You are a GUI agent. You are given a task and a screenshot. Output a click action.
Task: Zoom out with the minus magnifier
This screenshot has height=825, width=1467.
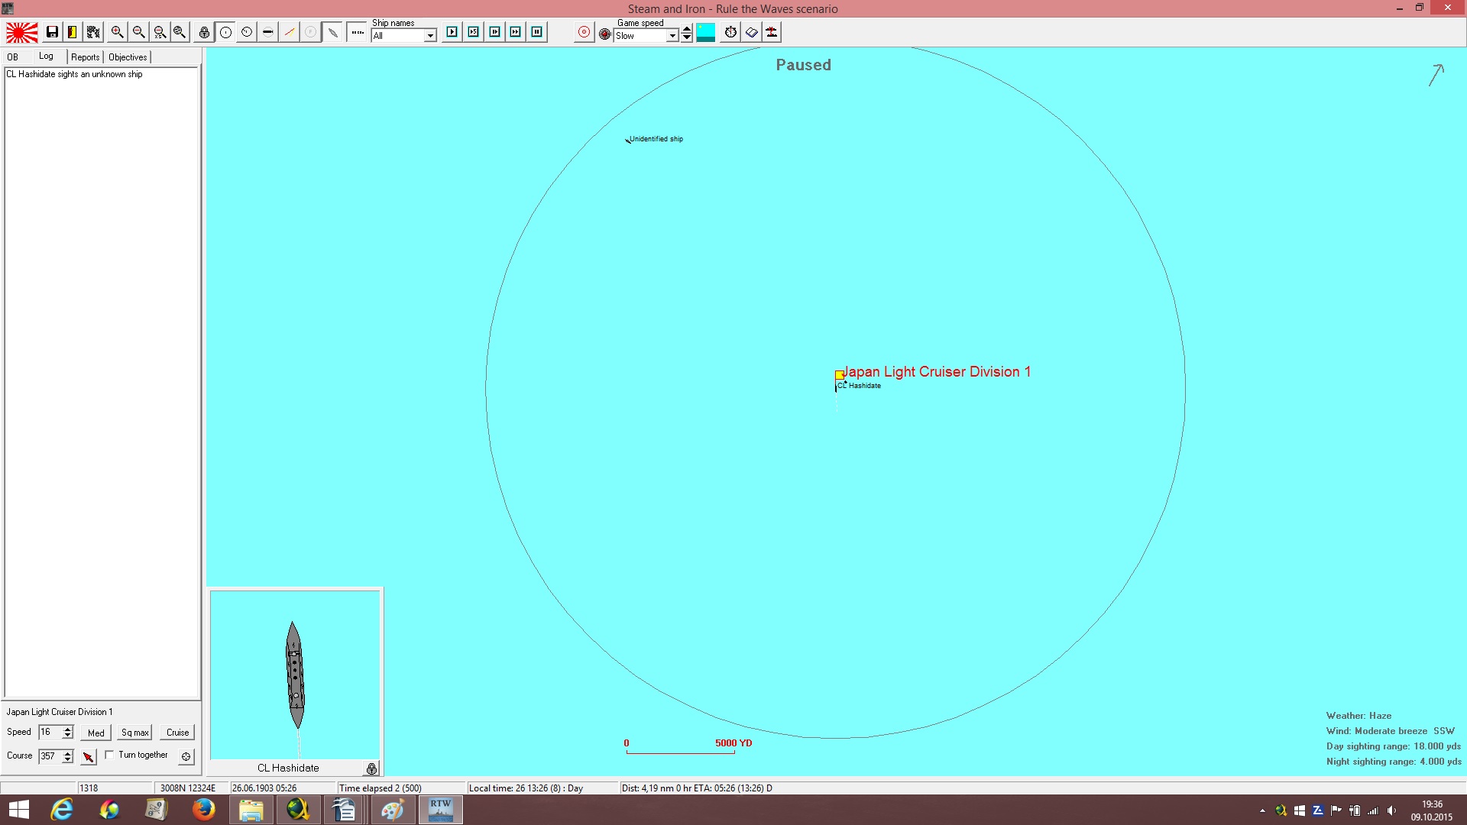click(138, 32)
